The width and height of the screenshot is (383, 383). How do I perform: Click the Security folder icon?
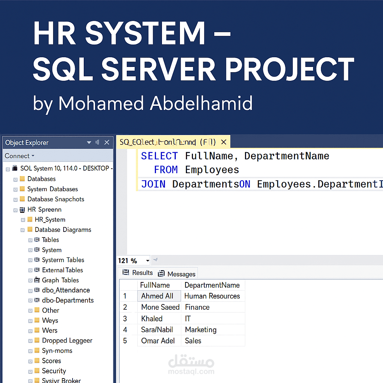pyautogui.click(x=37, y=371)
